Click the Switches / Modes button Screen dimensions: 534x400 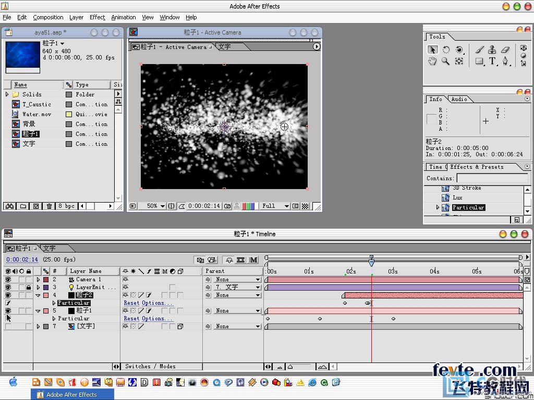pyautogui.click(x=150, y=366)
